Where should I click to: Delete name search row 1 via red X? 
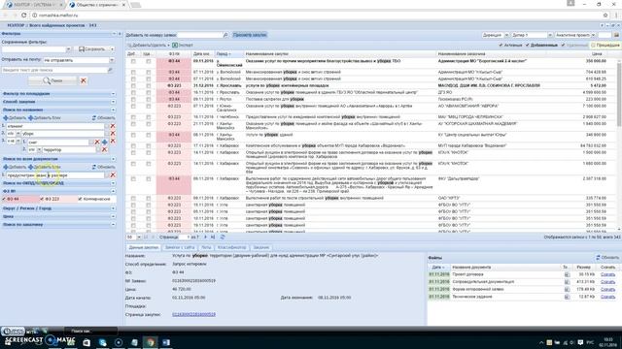(x=113, y=126)
